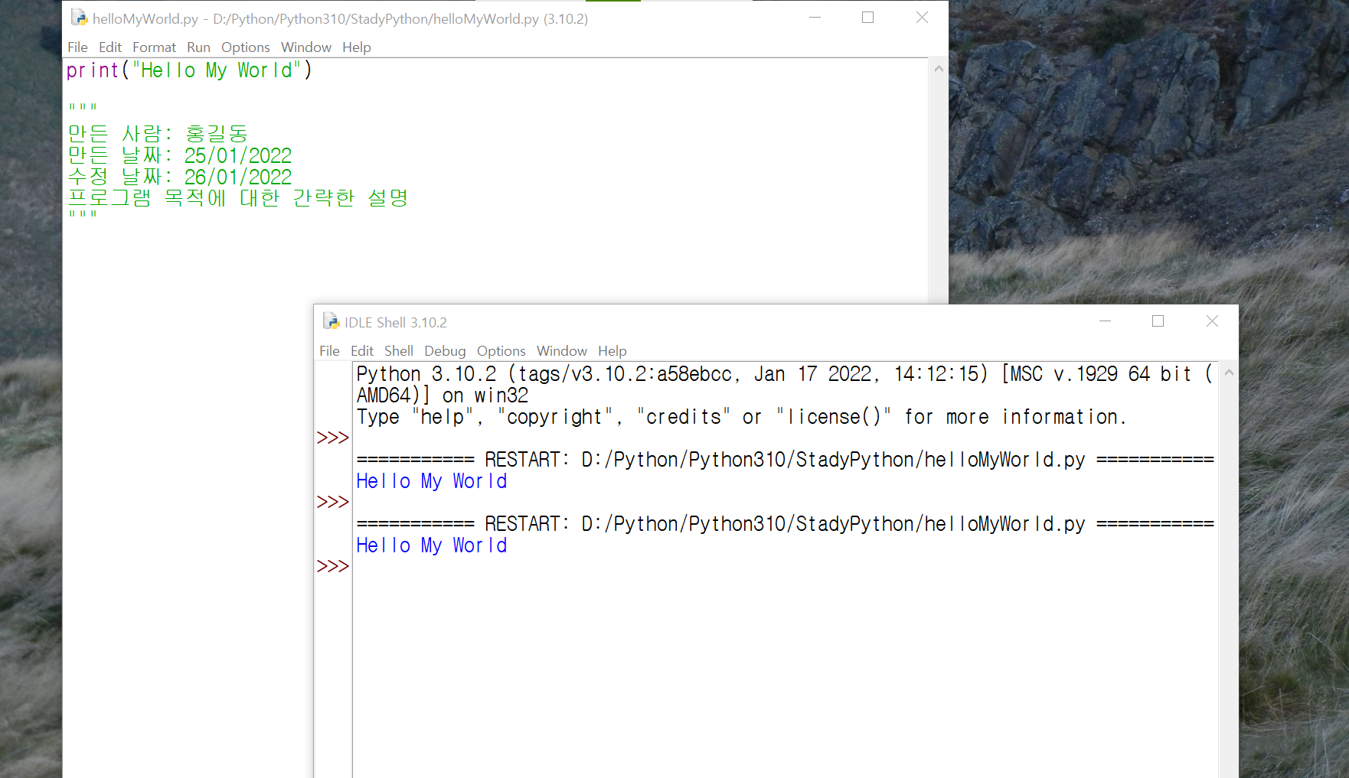The width and height of the screenshot is (1349, 778).
Task: Open Options menu in IDLE Shell
Action: (x=501, y=351)
